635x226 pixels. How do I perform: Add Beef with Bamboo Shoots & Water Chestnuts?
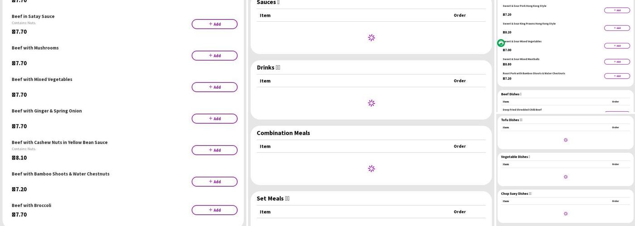point(214,182)
